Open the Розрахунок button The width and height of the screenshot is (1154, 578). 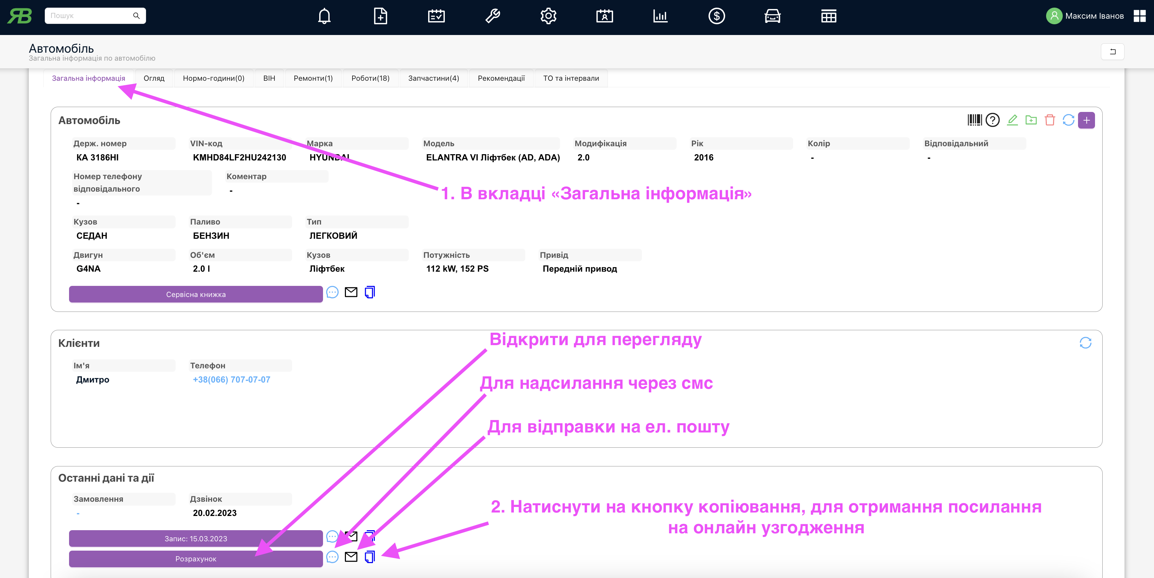[x=196, y=559]
